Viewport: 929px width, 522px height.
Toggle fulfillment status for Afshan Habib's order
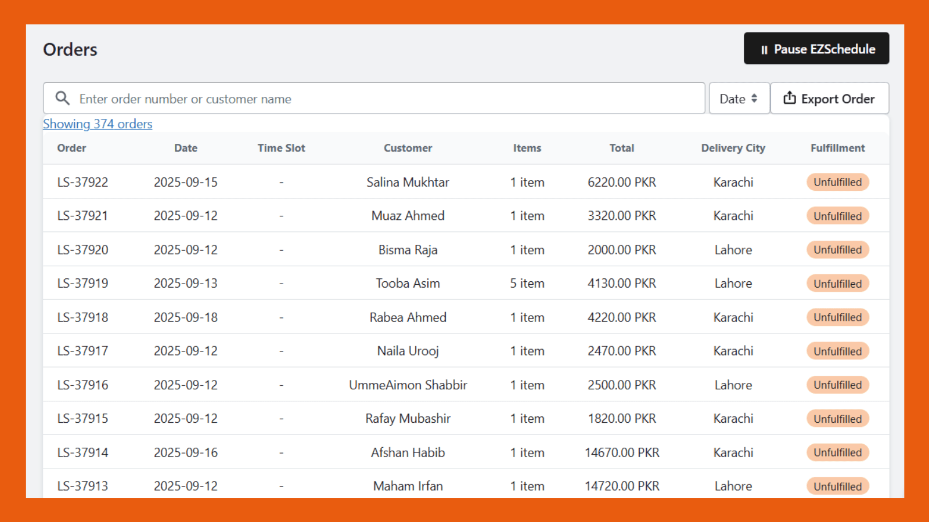pyautogui.click(x=837, y=452)
